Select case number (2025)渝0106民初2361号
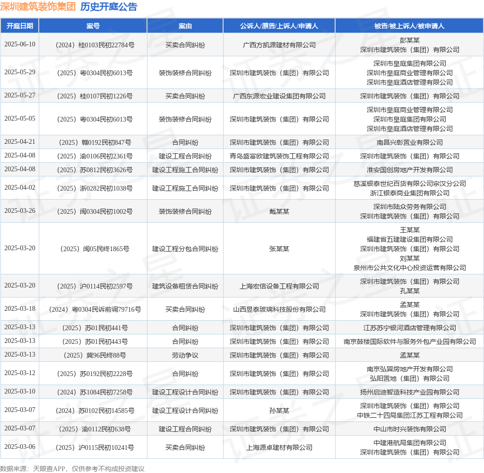This screenshot has width=484, height=473. click(x=95, y=156)
